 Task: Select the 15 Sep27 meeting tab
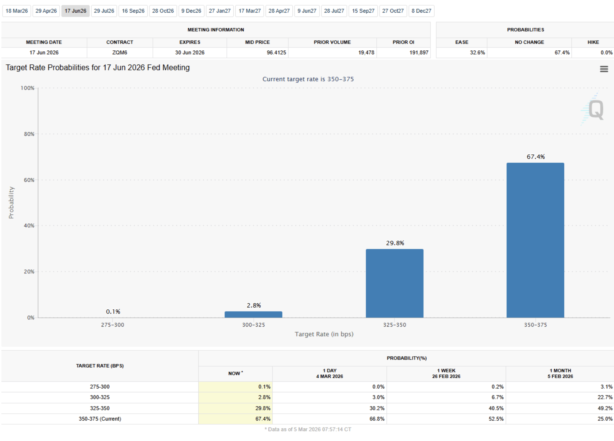point(363,11)
